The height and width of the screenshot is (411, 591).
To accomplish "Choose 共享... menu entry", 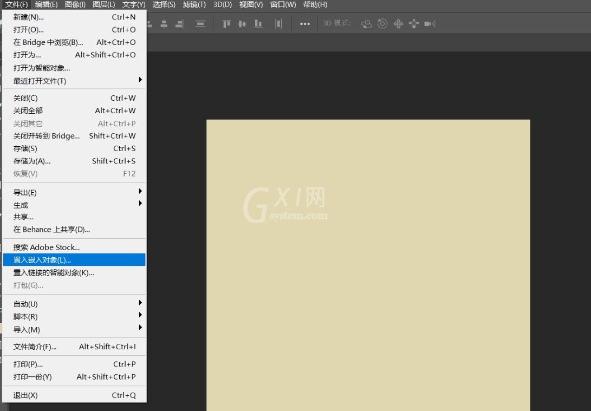I will tap(74, 217).
